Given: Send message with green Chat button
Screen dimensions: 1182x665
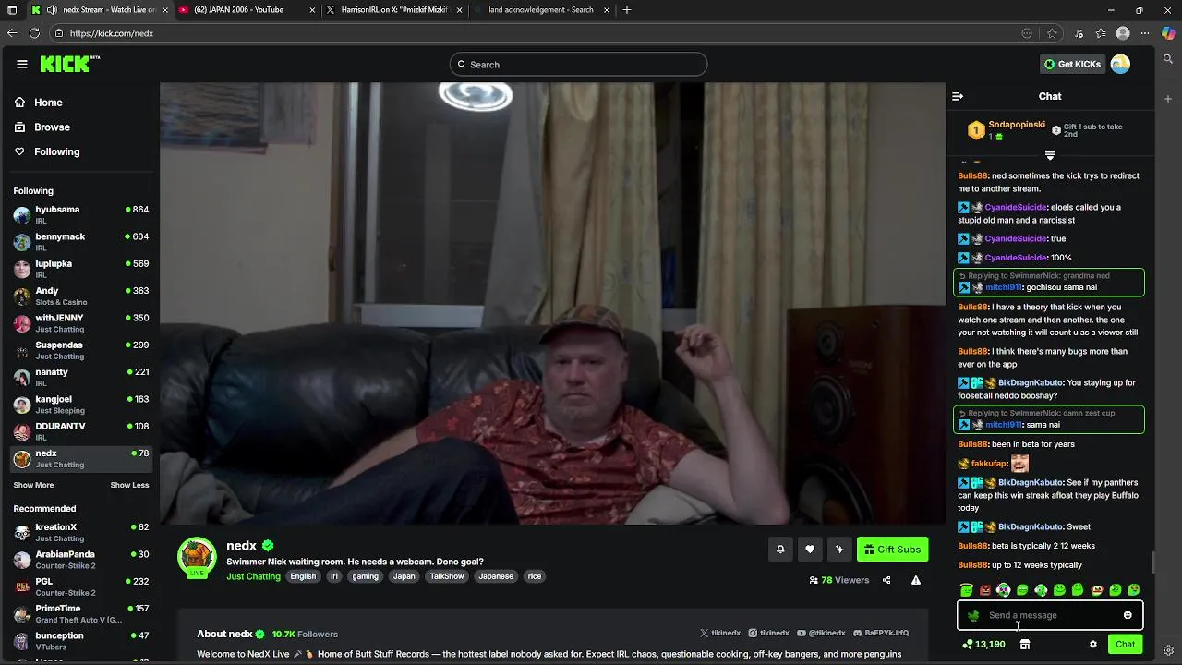Looking at the screenshot, I should (1125, 645).
